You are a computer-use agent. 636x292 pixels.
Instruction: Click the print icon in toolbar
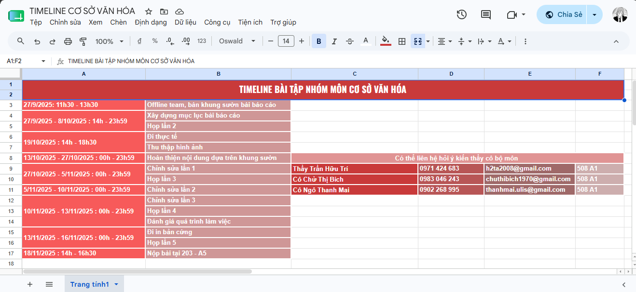click(68, 41)
